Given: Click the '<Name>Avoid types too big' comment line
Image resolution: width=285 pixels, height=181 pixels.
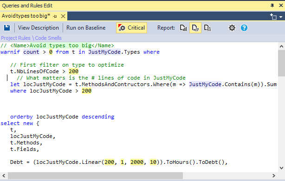Looking at the screenshot, I should 57,45.
